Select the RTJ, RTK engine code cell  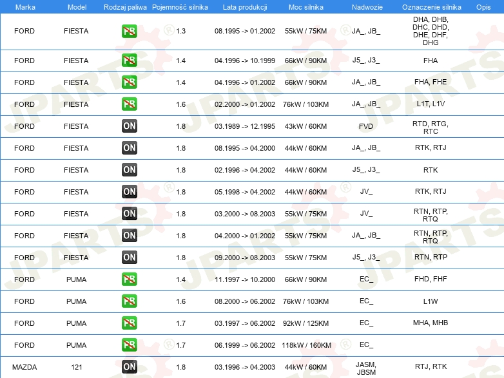click(431, 366)
